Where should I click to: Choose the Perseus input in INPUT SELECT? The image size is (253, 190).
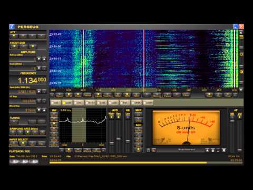coord(14,144)
